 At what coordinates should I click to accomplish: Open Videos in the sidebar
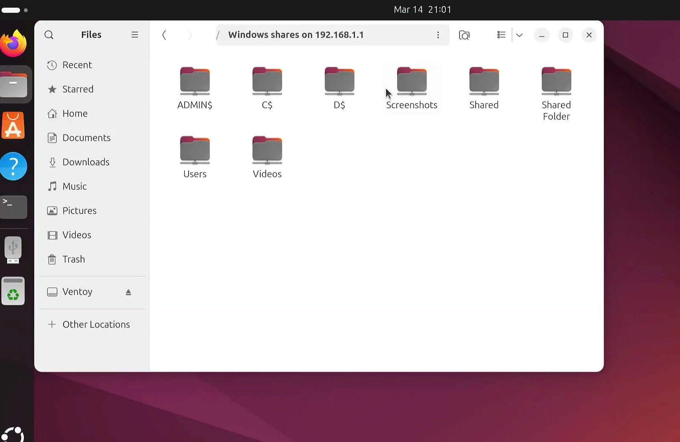click(92, 235)
